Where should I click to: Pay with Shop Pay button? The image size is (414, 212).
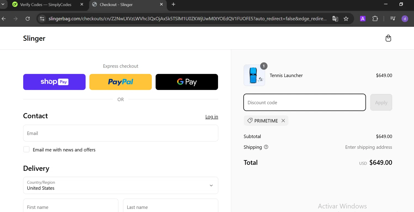(x=54, y=82)
